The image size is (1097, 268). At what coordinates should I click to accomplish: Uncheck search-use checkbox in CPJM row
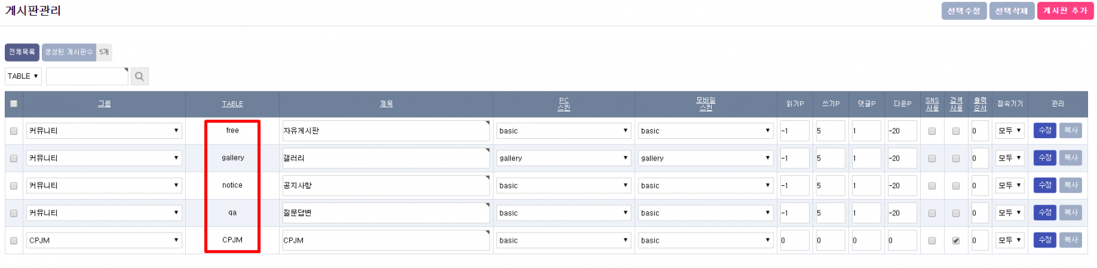(956, 241)
